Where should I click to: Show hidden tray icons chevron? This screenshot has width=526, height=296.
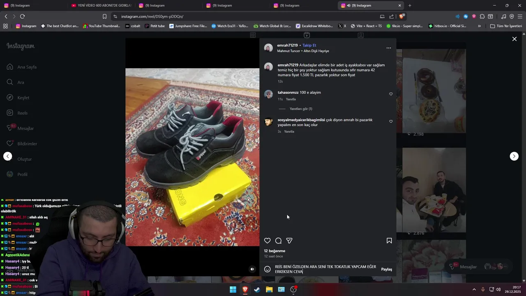pyautogui.click(x=474, y=289)
